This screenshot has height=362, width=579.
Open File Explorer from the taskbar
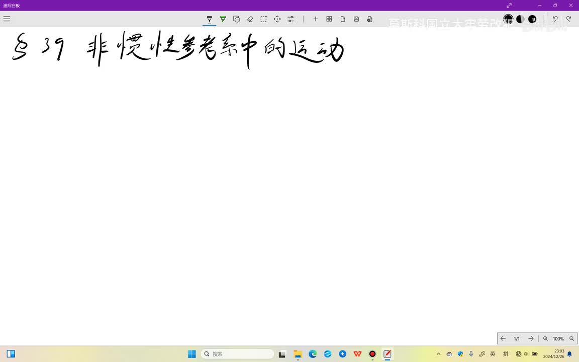(298, 354)
